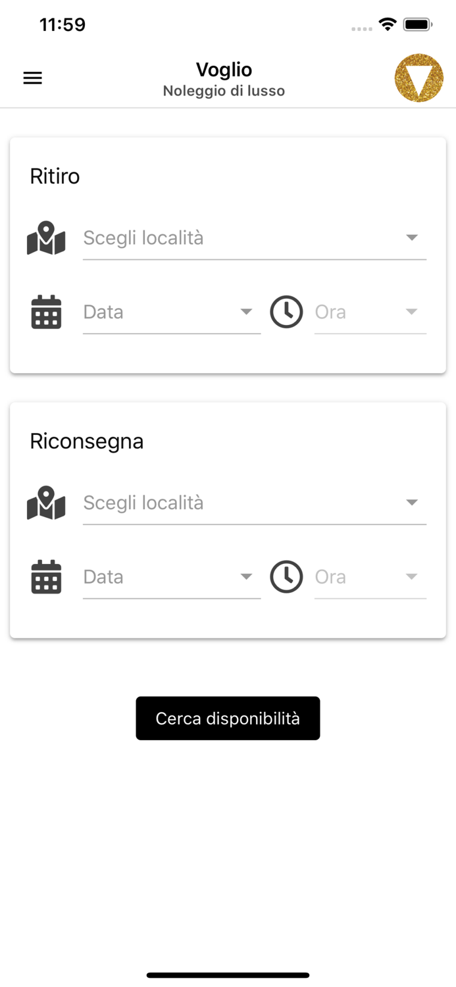The image size is (456, 987).
Task: Expand the Data dropdown in the Ritiro card
Action: 246,312
